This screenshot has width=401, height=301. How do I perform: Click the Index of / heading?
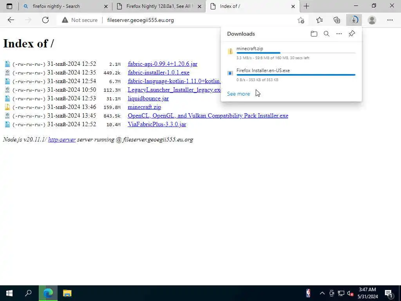(28, 43)
